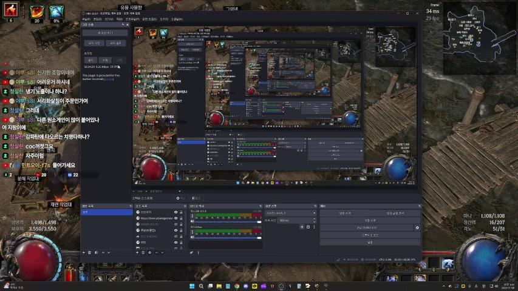This screenshot has height=291, width=518.
Task: Open the 도구(T) menu in OBS
Action: pyautogui.click(x=164, y=19)
